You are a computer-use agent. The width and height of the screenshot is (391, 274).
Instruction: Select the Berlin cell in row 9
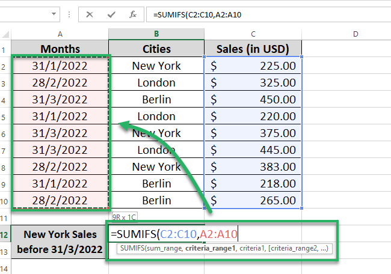[x=156, y=183]
